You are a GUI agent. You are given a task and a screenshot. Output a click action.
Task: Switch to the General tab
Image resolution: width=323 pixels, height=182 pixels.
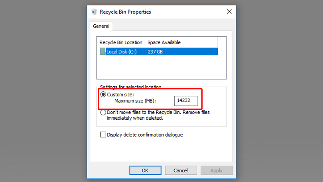coord(101,26)
